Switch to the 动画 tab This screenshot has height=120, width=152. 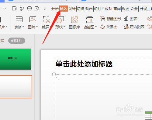point(89,9)
